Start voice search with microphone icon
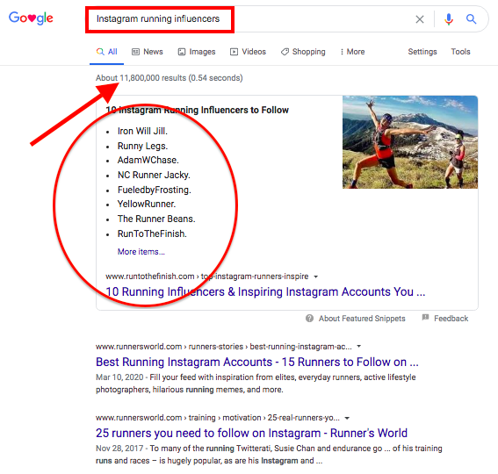Screen dimensions: 498x474 pyautogui.click(x=449, y=19)
